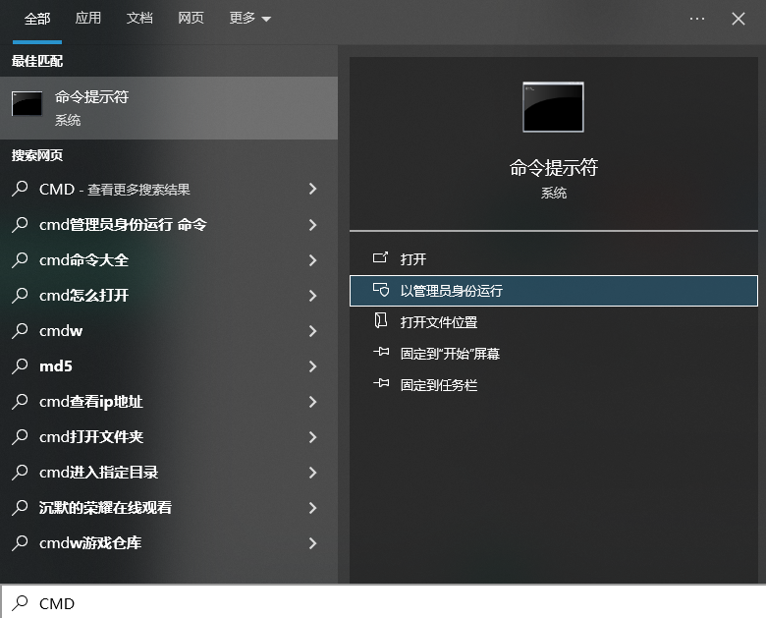Search icon beside the cmdw suggestion

click(x=20, y=330)
